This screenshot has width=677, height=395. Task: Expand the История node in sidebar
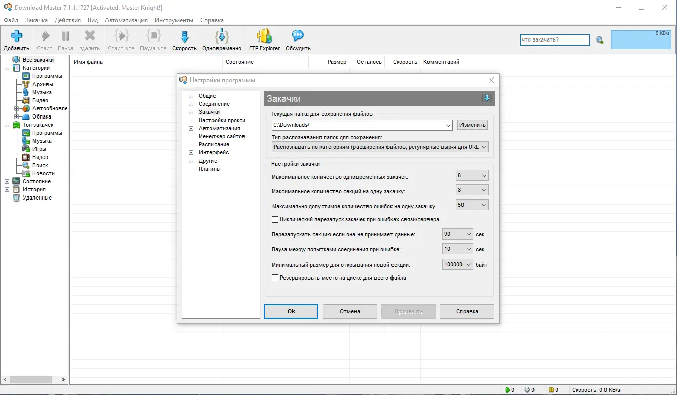tap(7, 189)
